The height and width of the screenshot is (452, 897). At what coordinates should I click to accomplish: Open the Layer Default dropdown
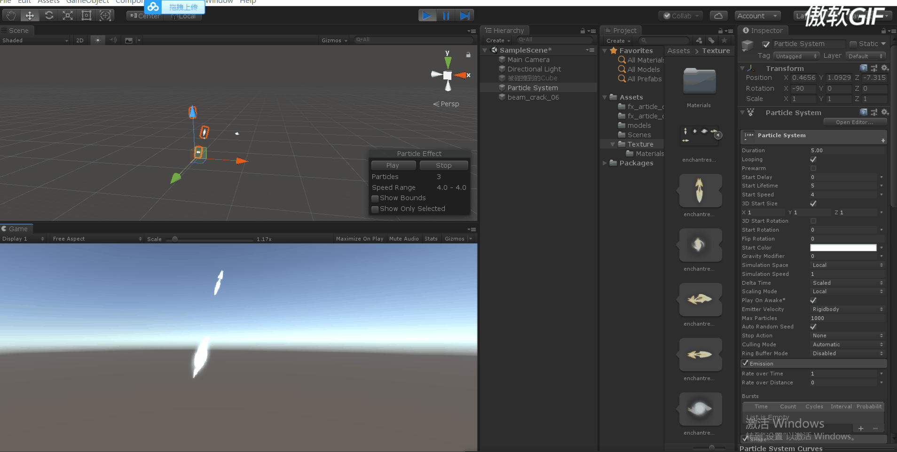pyautogui.click(x=866, y=56)
